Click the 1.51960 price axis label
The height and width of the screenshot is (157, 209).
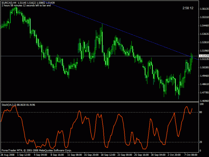point(204,51)
